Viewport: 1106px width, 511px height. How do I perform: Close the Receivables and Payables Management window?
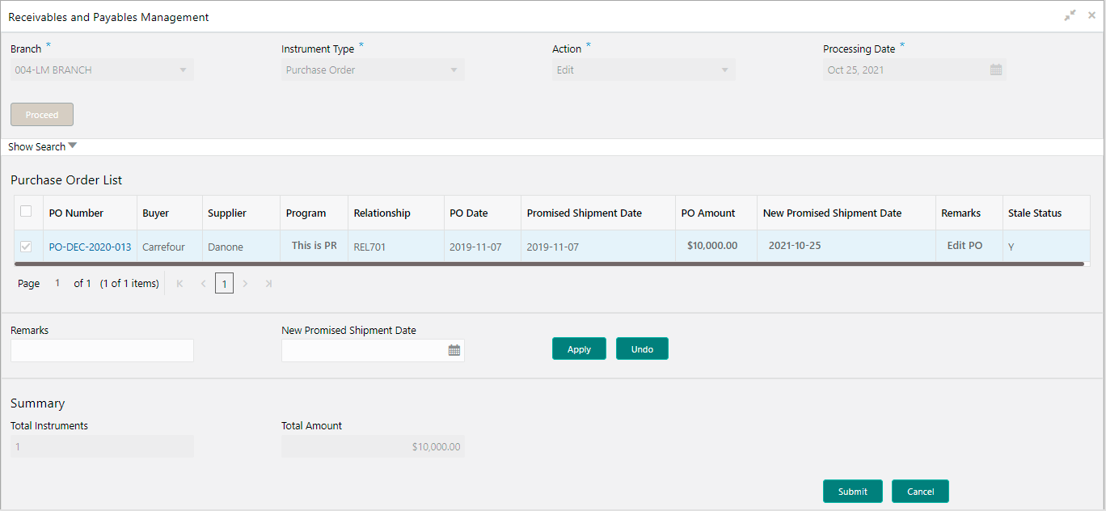(1091, 15)
